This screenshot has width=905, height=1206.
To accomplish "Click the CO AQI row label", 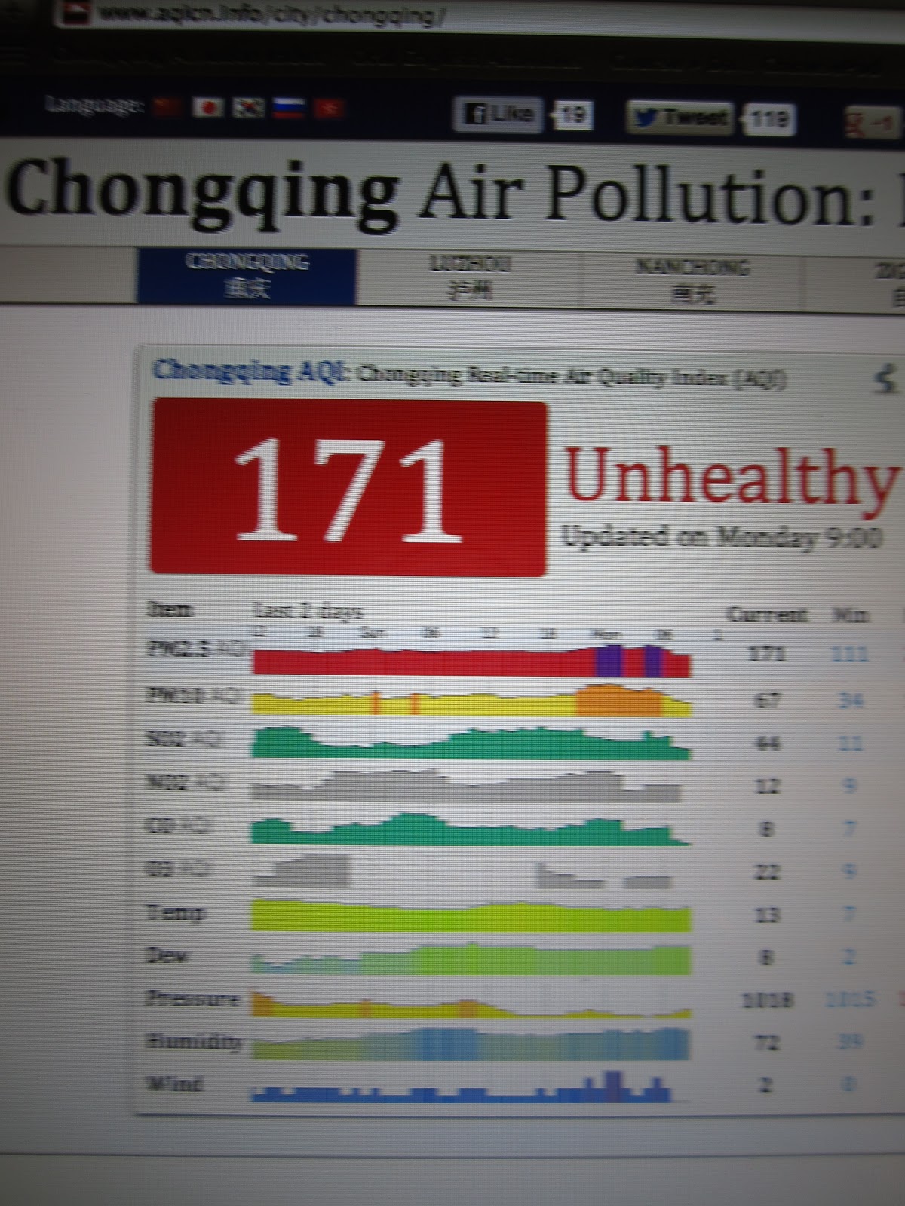I will (179, 826).
